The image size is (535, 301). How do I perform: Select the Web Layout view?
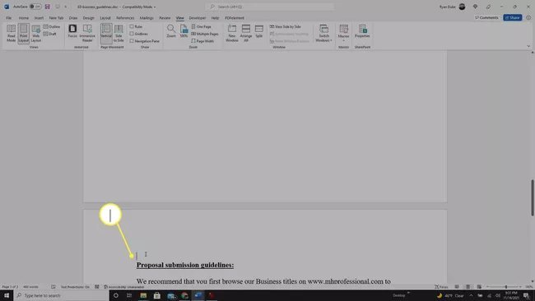pyautogui.click(x=36, y=34)
